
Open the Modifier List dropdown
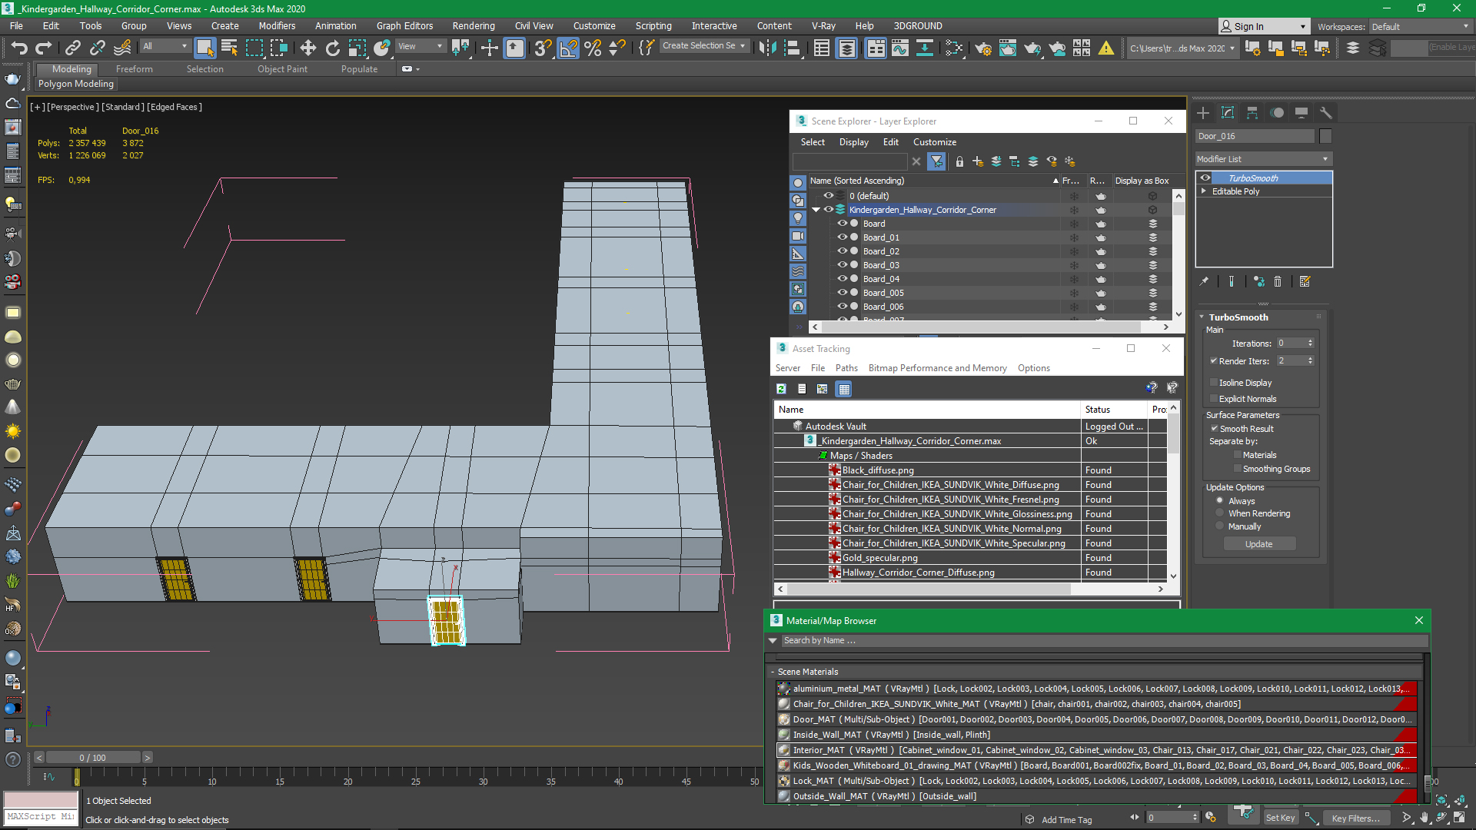point(1263,159)
